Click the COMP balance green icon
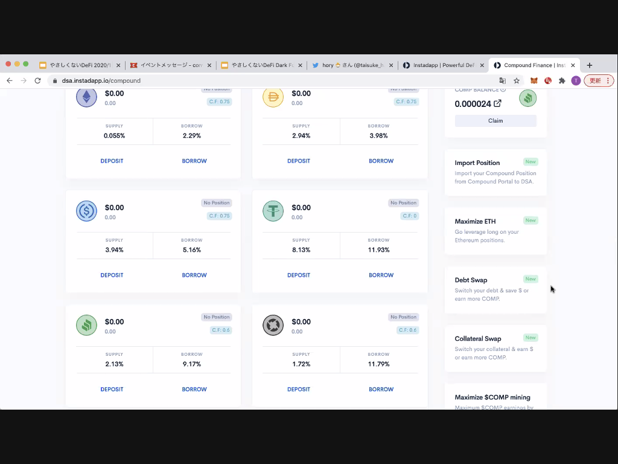The image size is (618, 464). (527, 98)
